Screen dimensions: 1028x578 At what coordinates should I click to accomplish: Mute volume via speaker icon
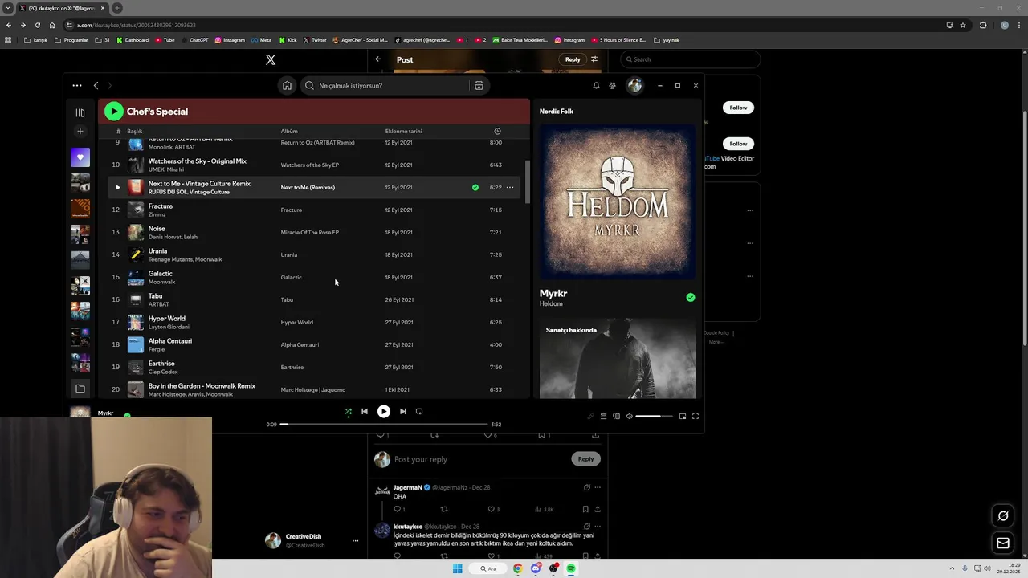click(629, 416)
